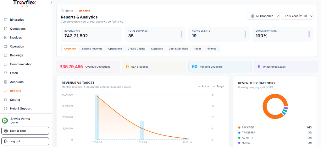Click the Shivi s Verma avatar badge
The image size is (321, 147).
[5, 120]
